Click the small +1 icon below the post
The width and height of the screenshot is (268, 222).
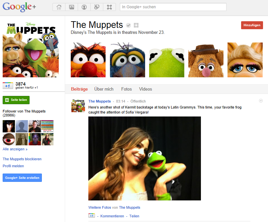[x=92, y=215]
